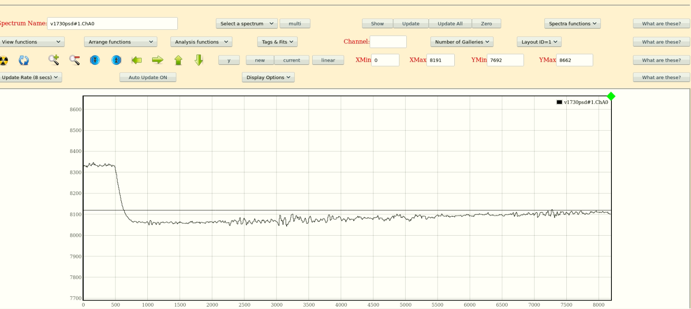This screenshot has width=691, height=309.
Task: Click the blue double down-arrow icon
Action: point(95,60)
